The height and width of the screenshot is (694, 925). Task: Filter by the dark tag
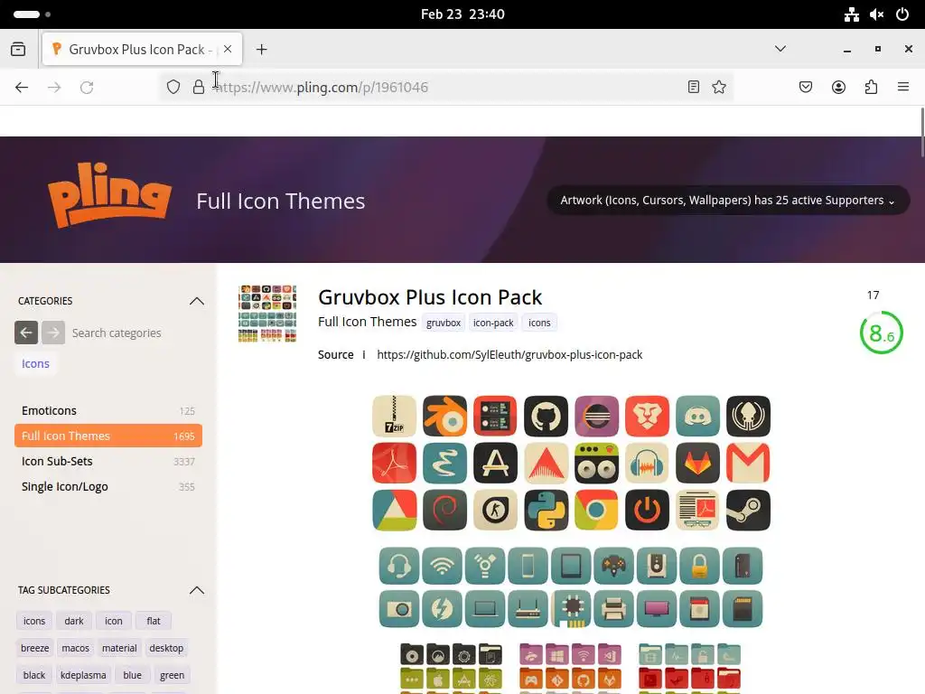pos(74,621)
